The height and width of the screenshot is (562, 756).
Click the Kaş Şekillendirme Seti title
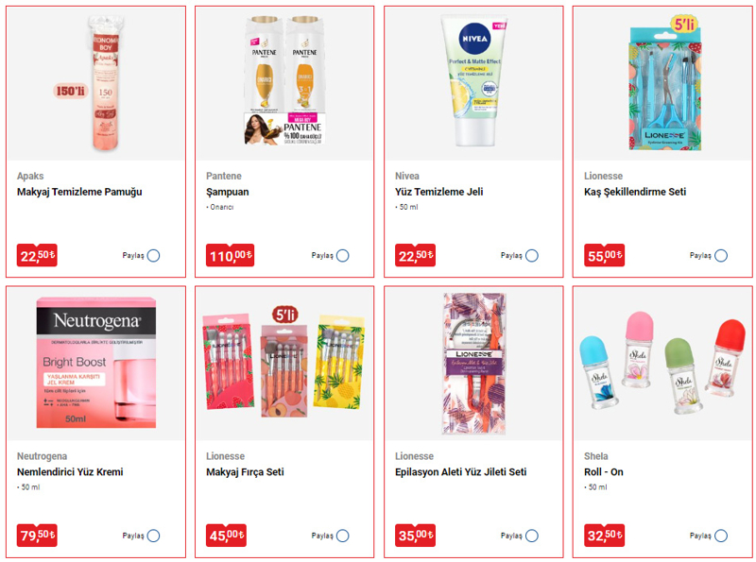[635, 192]
